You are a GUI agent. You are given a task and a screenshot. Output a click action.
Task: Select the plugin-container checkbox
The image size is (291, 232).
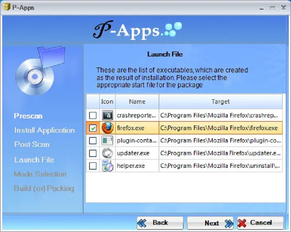click(93, 141)
